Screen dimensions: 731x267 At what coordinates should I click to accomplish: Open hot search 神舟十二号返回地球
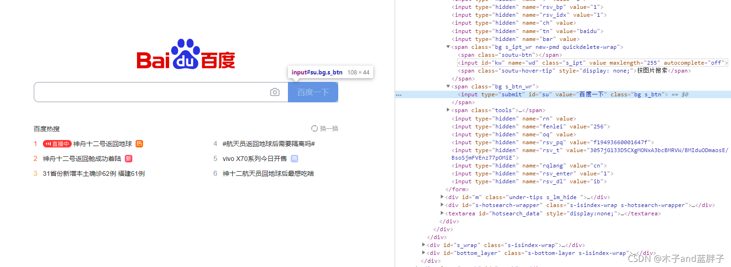[x=102, y=144]
